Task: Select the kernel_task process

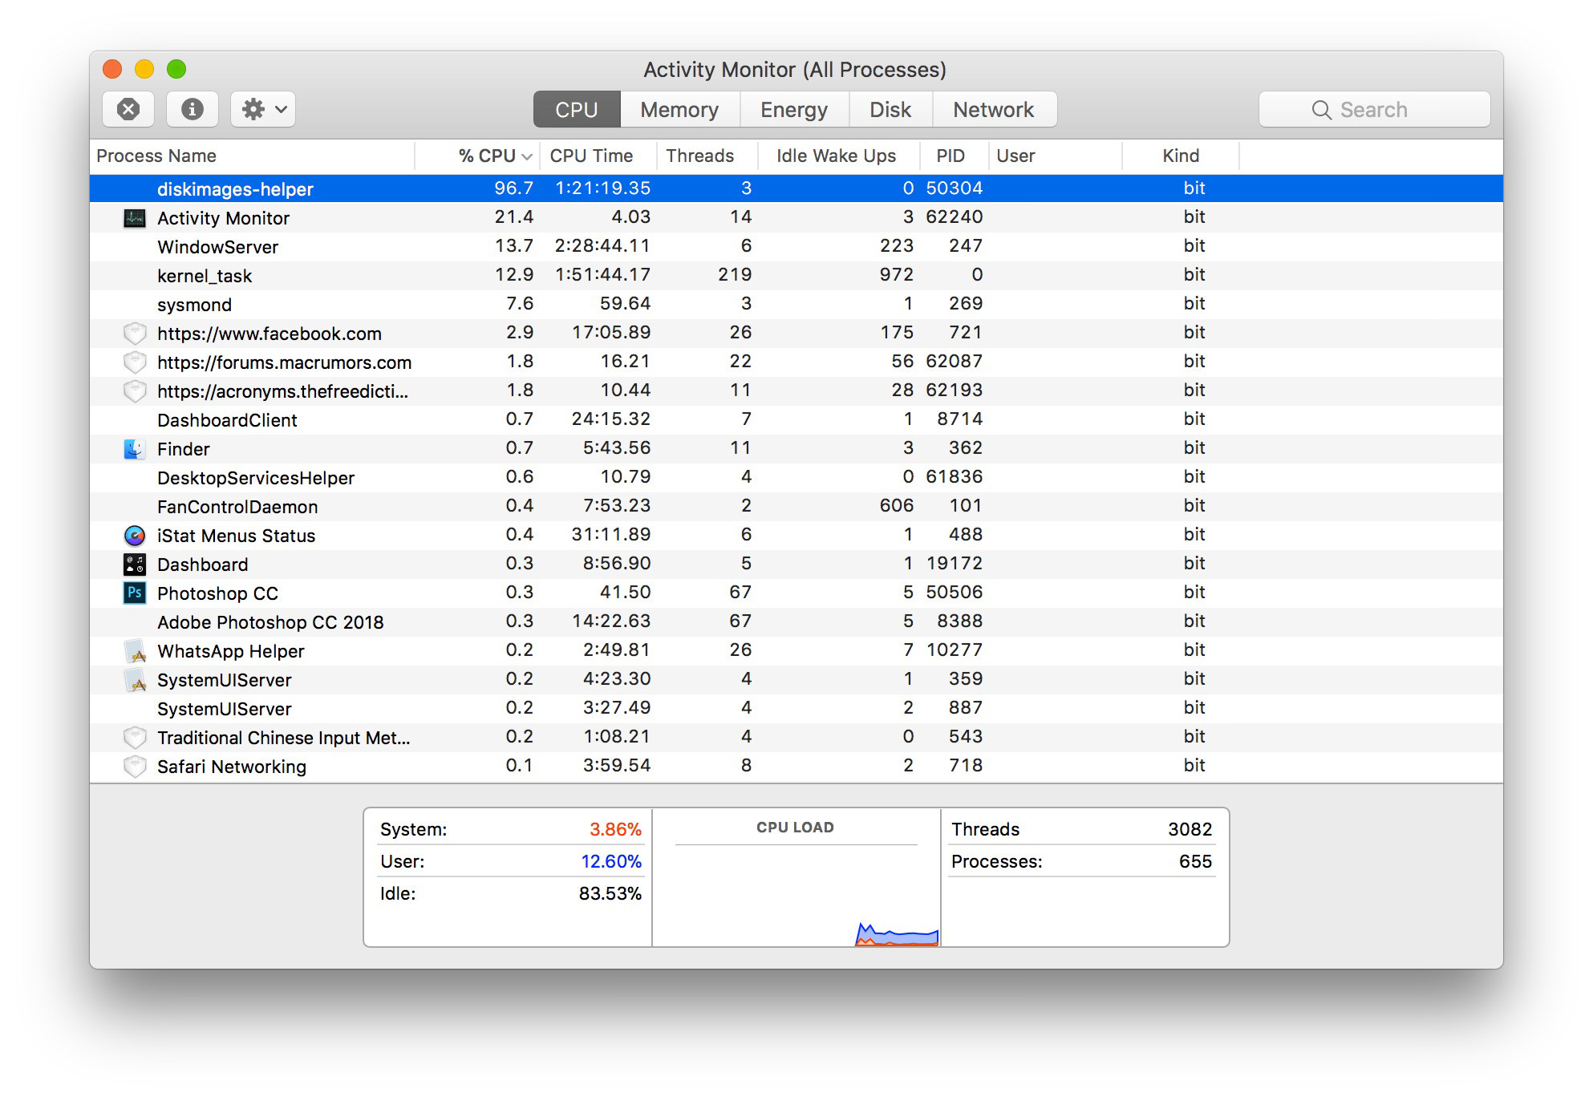Action: coord(796,276)
